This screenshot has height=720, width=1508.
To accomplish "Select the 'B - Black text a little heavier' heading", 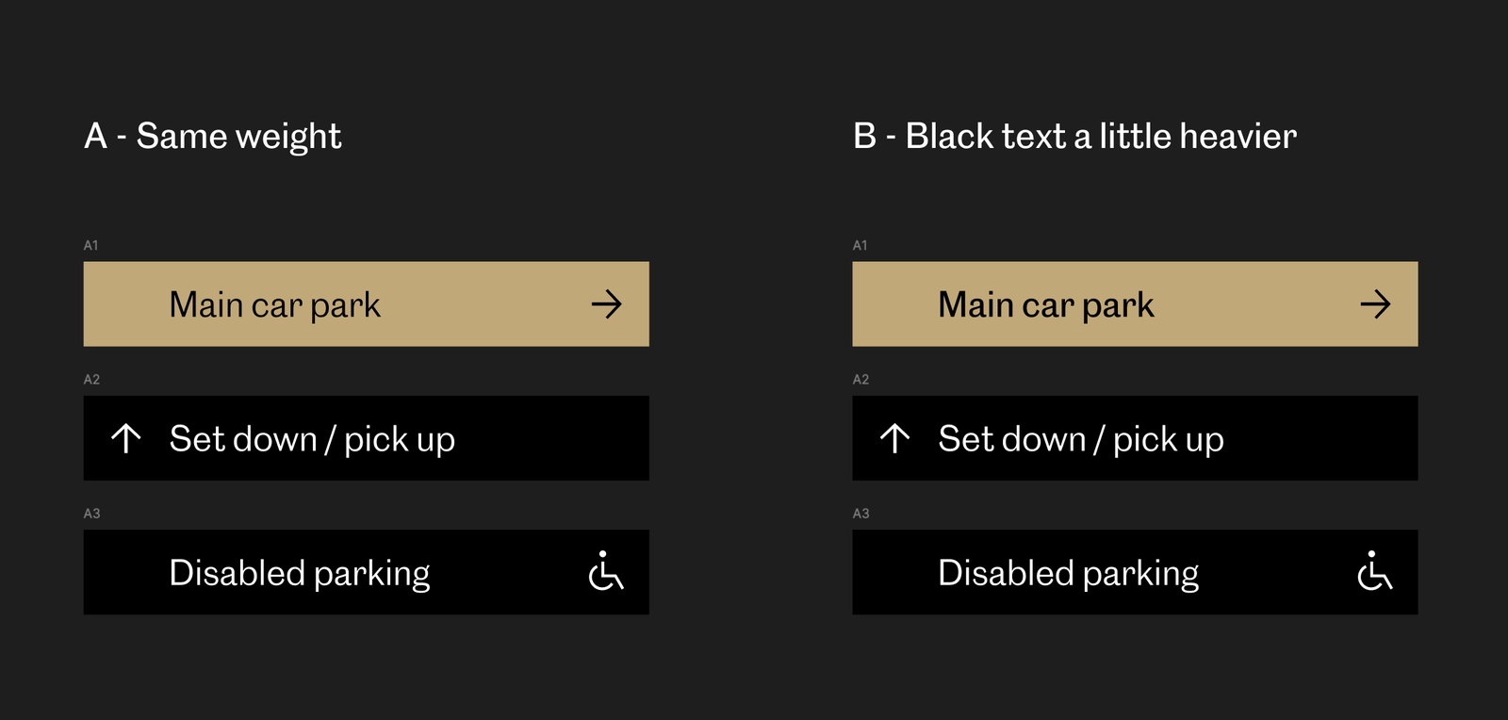I will coord(1075,137).
